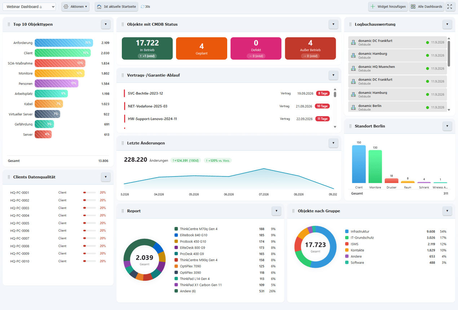Open client HQ-PC-0010

coord(19,261)
